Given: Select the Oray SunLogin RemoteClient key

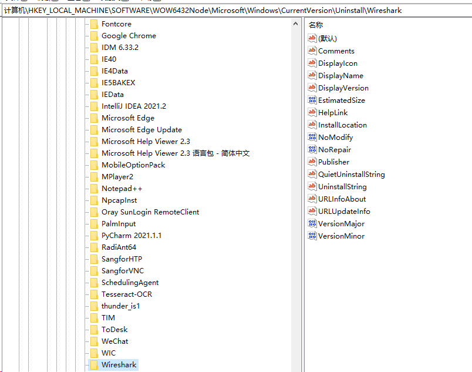Looking at the screenshot, I should click(150, 212).
